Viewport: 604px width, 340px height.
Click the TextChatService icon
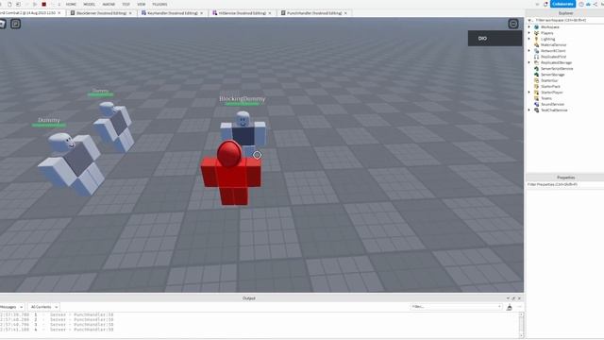click(536, 110)
